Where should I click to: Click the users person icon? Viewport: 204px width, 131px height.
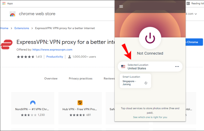69,57
